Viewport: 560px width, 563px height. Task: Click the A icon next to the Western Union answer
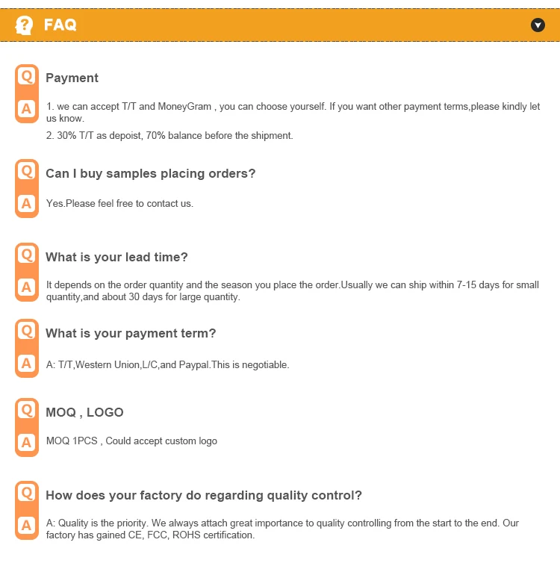click(27, 364)
